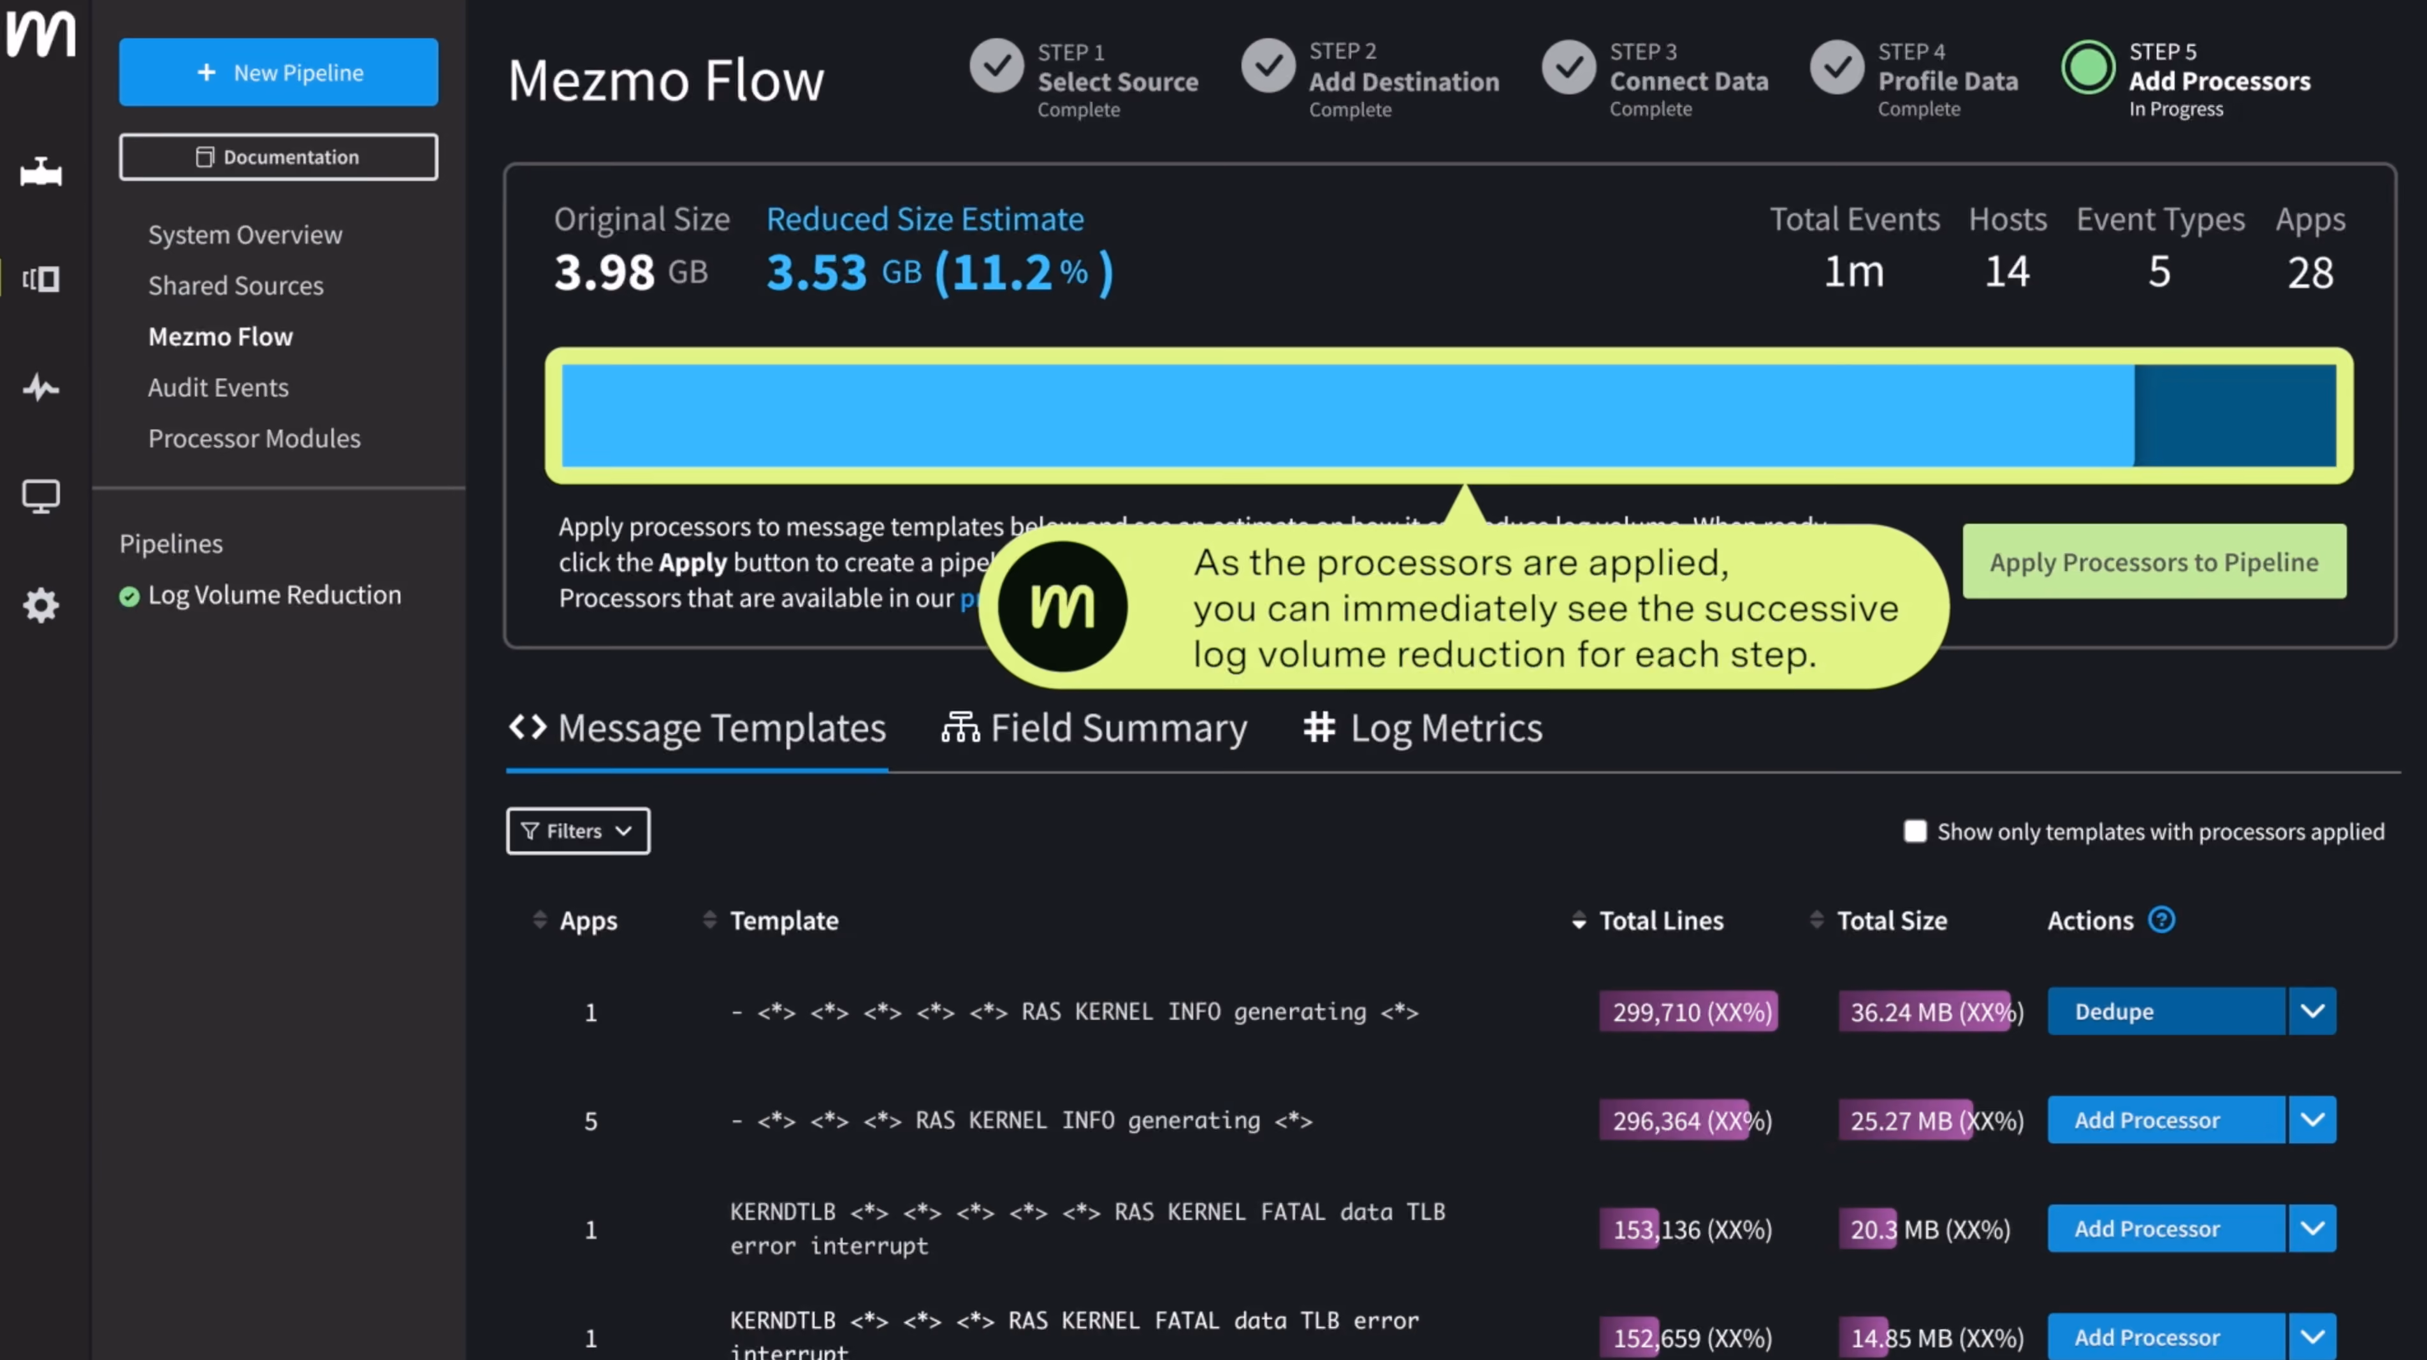Add Processor to the 152,659 lines template

pyautogui.click(x=2166, y=1336)
